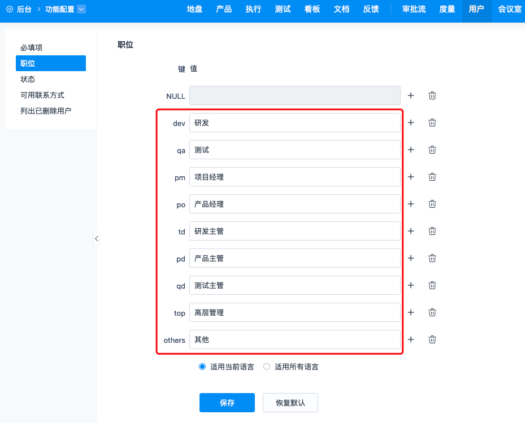The width and height of the screenshot is (525, 423).
Task: Open the 功能配置 dropdown arrow
Action: point(81,10)
